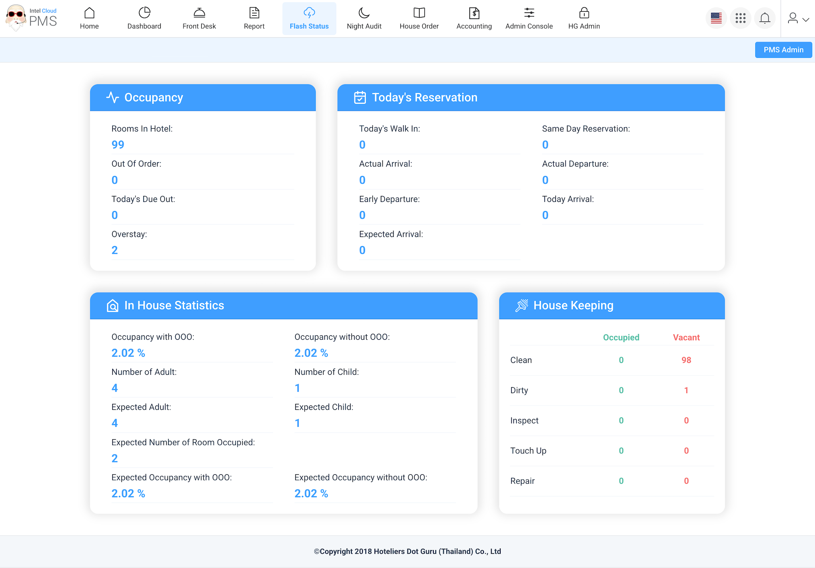Open Admin Console sliders icon
815x568 pixels.
[x=529, y=13]
